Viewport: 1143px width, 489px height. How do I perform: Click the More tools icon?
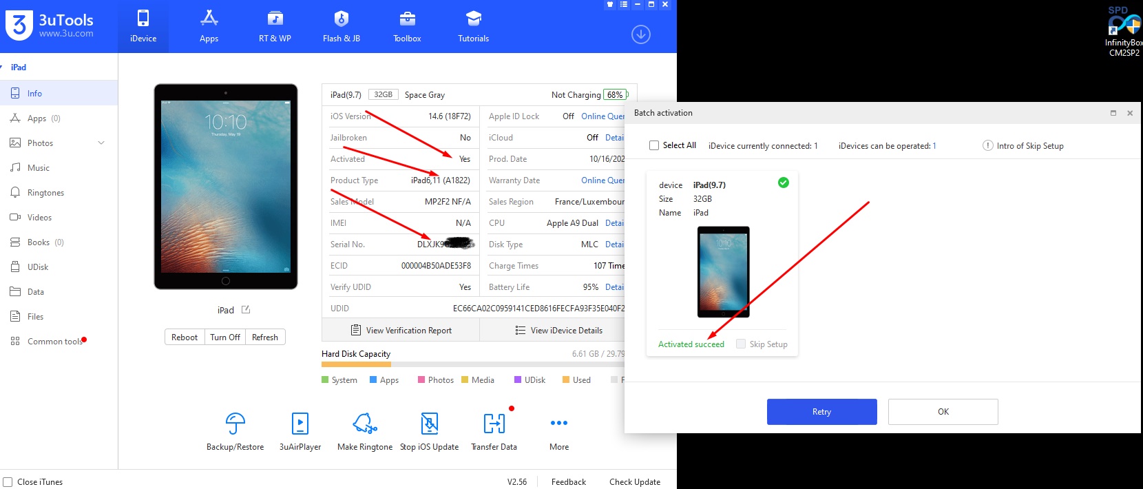click(559, 423)
